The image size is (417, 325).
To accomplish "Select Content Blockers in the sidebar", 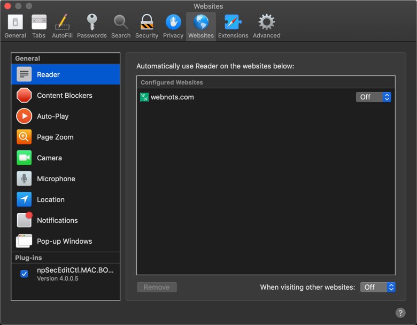I will (x=65, y=95).
